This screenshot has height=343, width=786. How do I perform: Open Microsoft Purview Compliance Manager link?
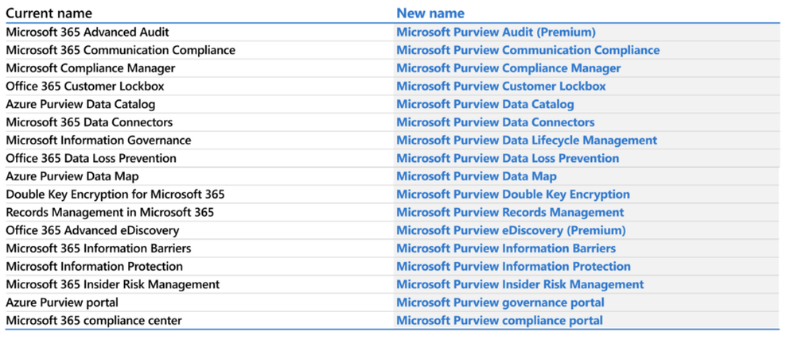508,68
